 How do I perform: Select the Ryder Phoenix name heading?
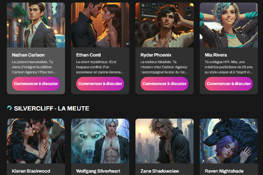pyautogui.click(x=156, y=55)
